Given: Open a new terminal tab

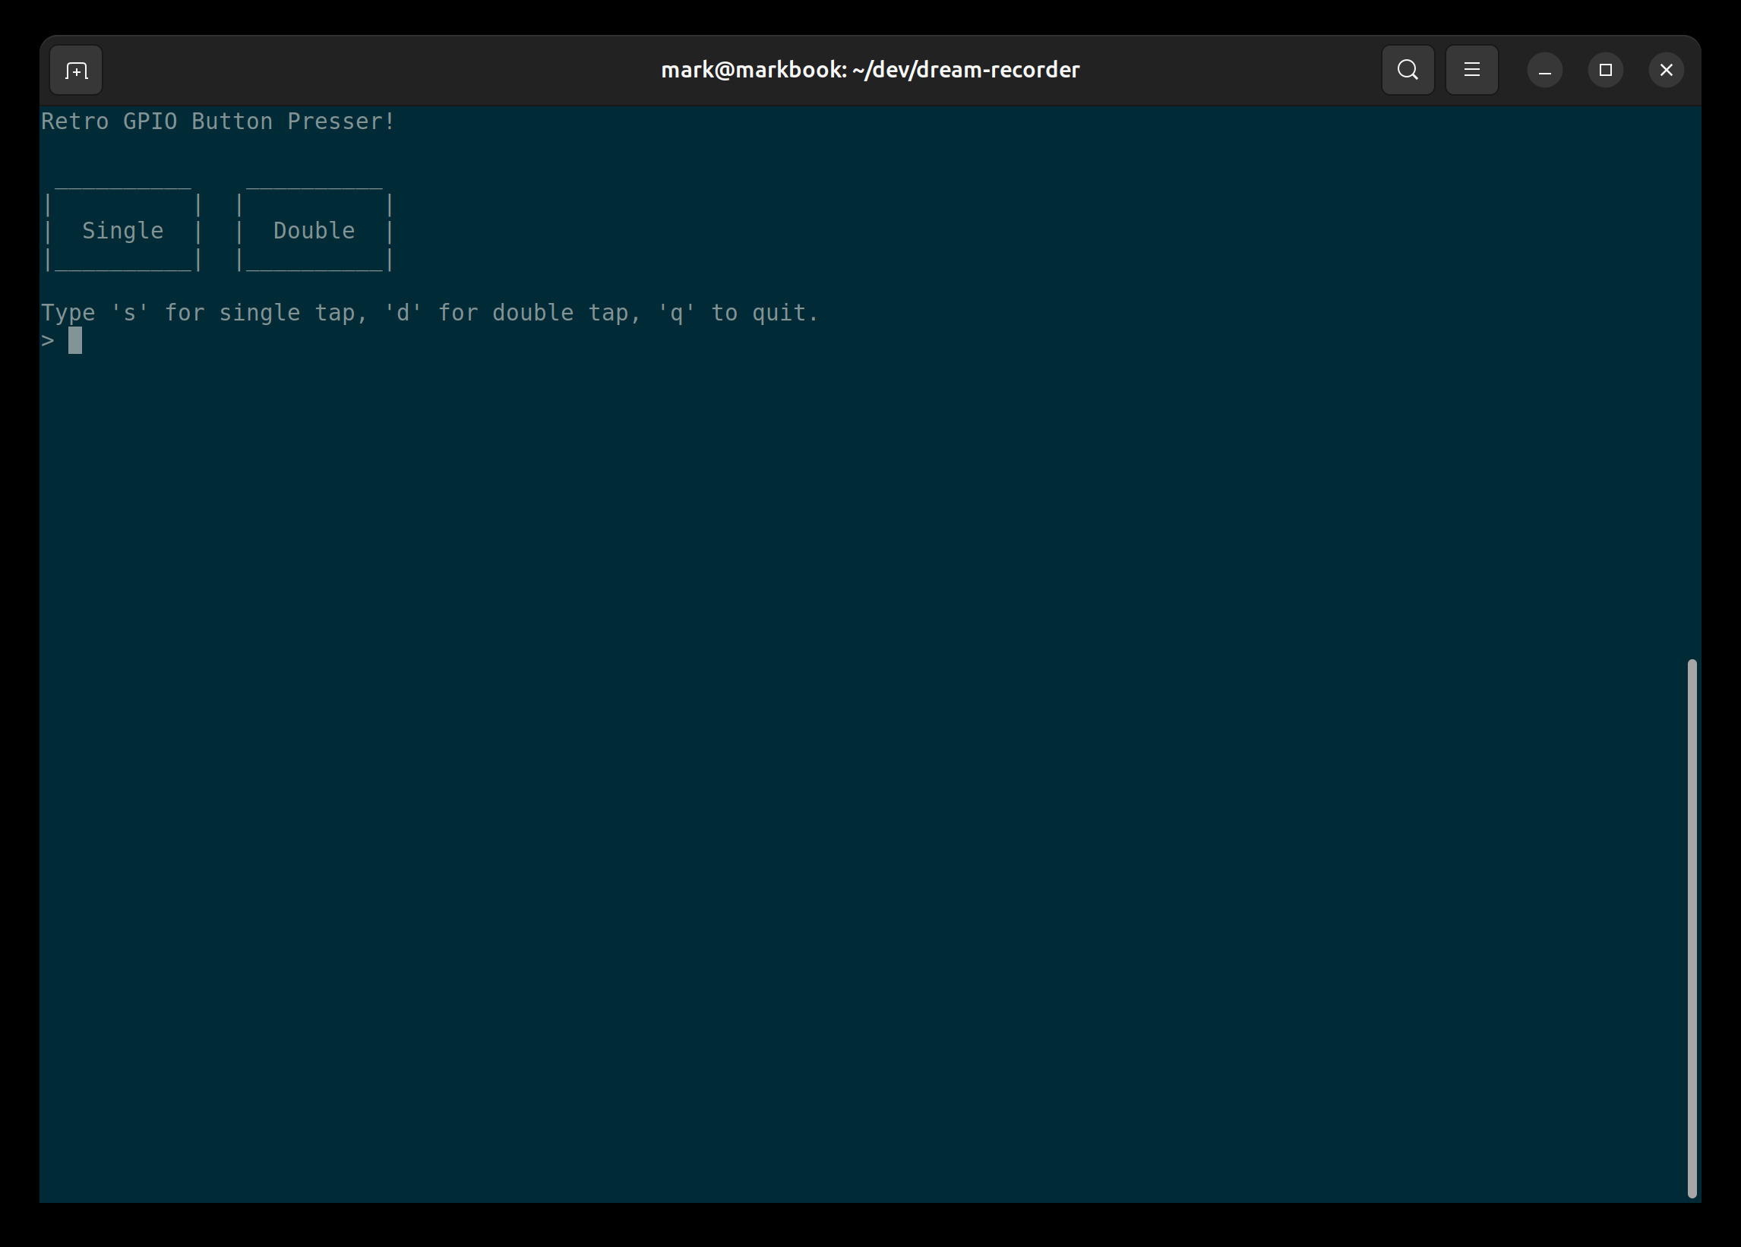Looking at the screenshot, I should 76,71.
